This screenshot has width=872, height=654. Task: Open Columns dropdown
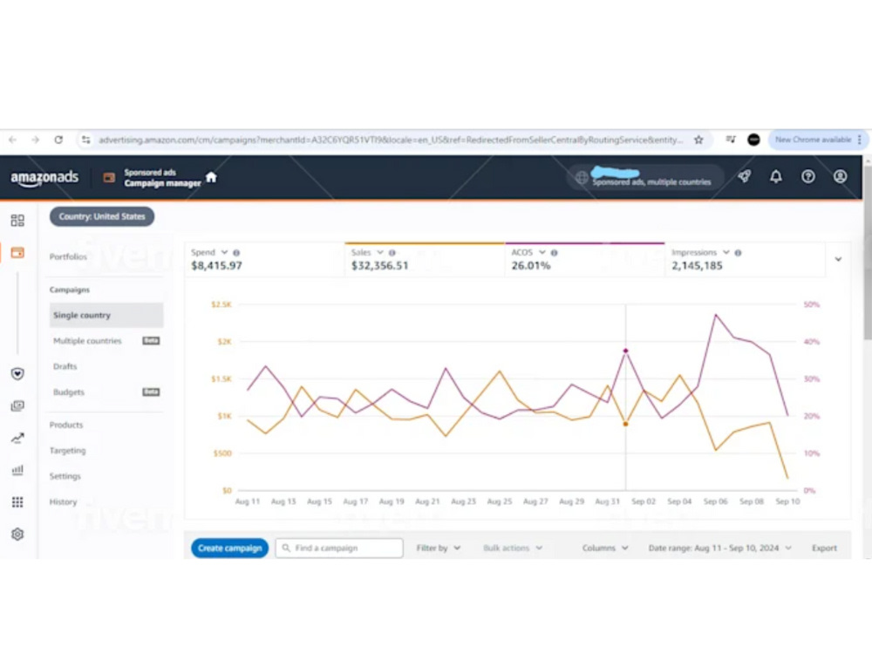point(605,548)
